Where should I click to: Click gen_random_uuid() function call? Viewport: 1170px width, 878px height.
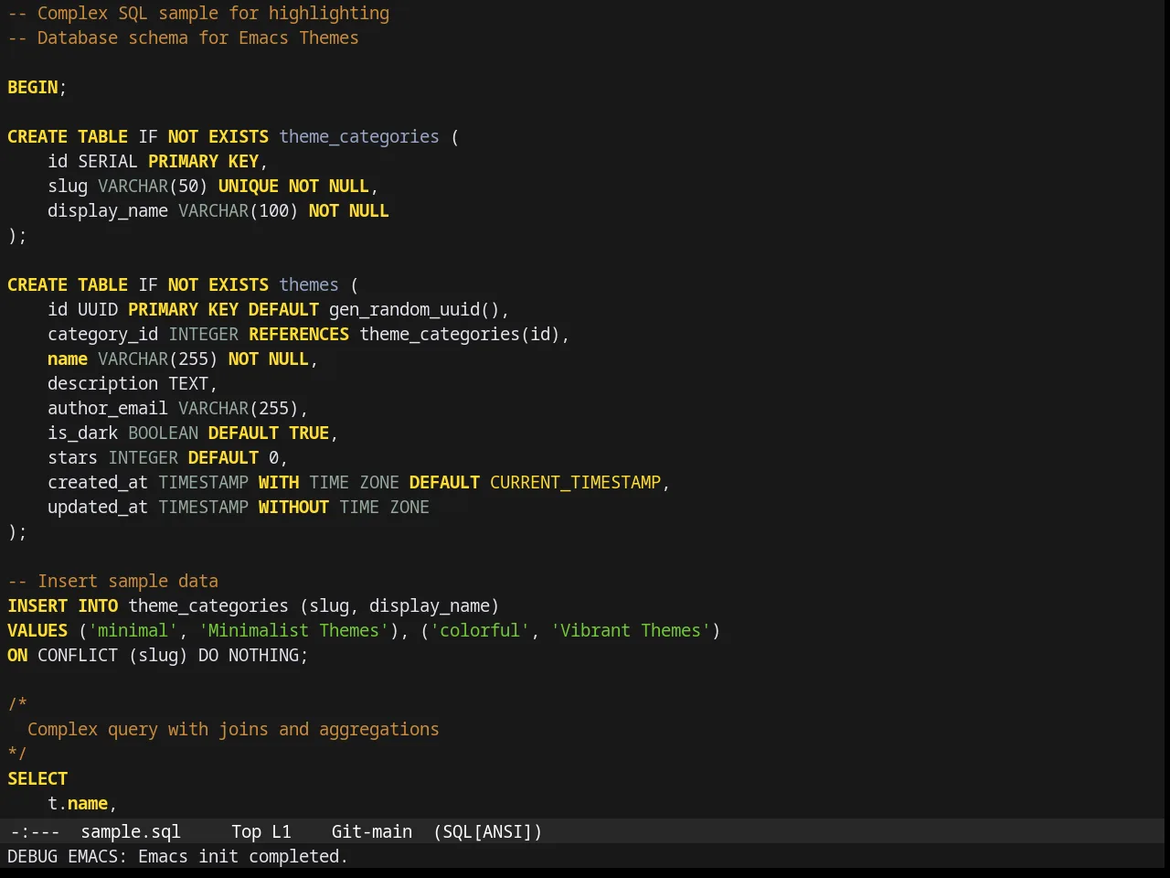(414, 309)
